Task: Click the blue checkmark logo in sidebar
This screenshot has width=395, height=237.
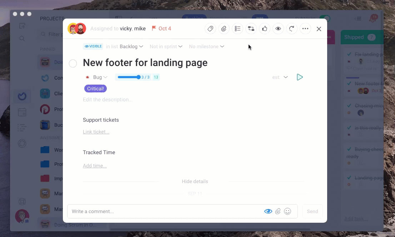Action: tap(22, 96)
